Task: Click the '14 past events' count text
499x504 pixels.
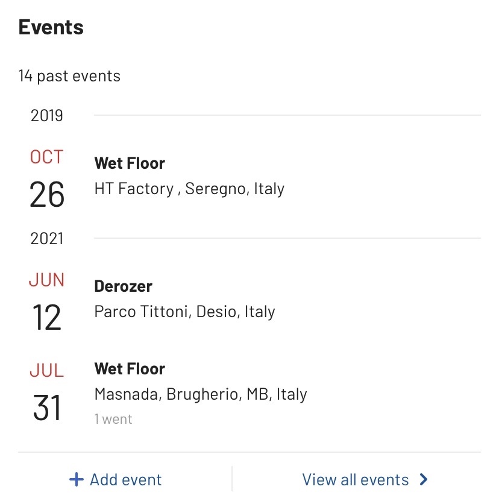Action: click(69, 77)
